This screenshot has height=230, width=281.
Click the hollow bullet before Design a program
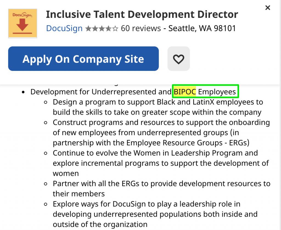pos(46,102)
